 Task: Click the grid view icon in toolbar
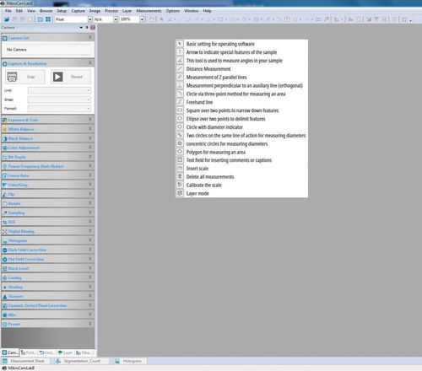coord(48,19)
